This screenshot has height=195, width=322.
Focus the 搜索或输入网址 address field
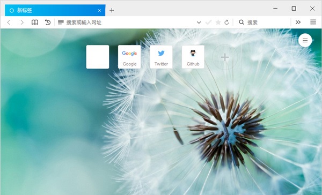(x=129, y=22)
